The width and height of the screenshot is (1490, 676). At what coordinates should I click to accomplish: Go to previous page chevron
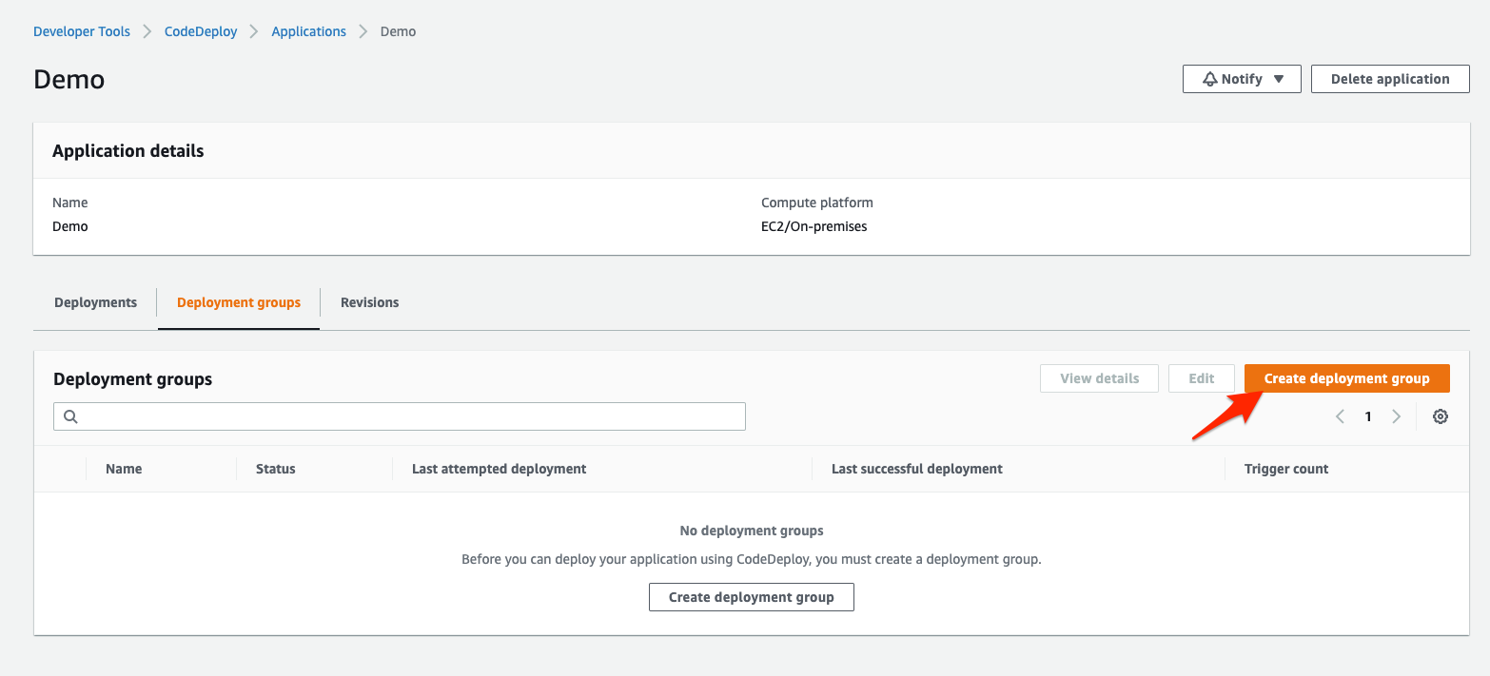pos(1340,416)
